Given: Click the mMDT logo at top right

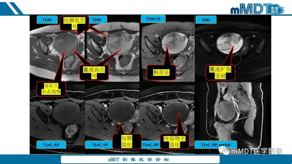Looking at the screenshot, I should tap(257, 9).
